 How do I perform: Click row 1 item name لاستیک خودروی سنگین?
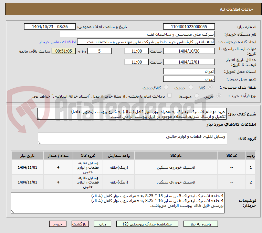coord(176,167)
